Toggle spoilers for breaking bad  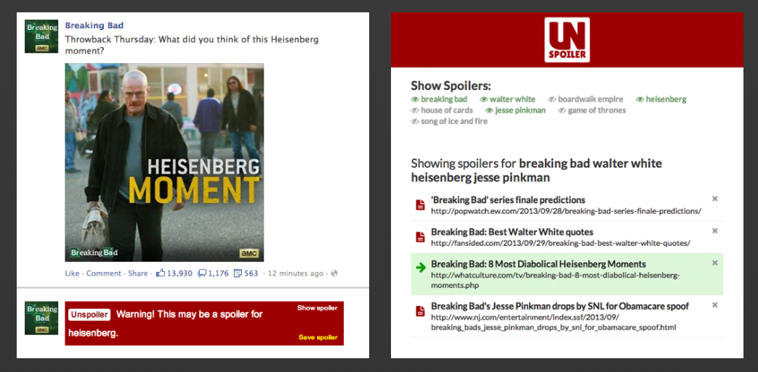point(439,99)
